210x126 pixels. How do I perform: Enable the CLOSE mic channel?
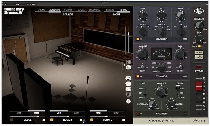click(12, 120)
